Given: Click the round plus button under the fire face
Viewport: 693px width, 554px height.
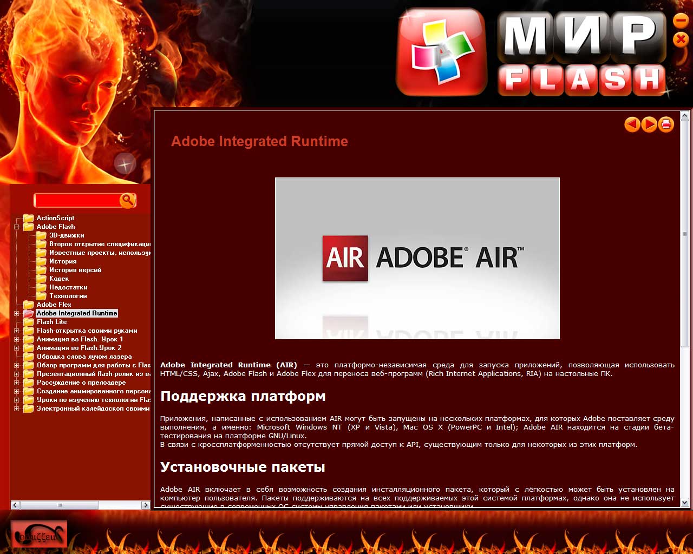Looking at the screenshot, I should pyautogui.click(x=125, y=163).
